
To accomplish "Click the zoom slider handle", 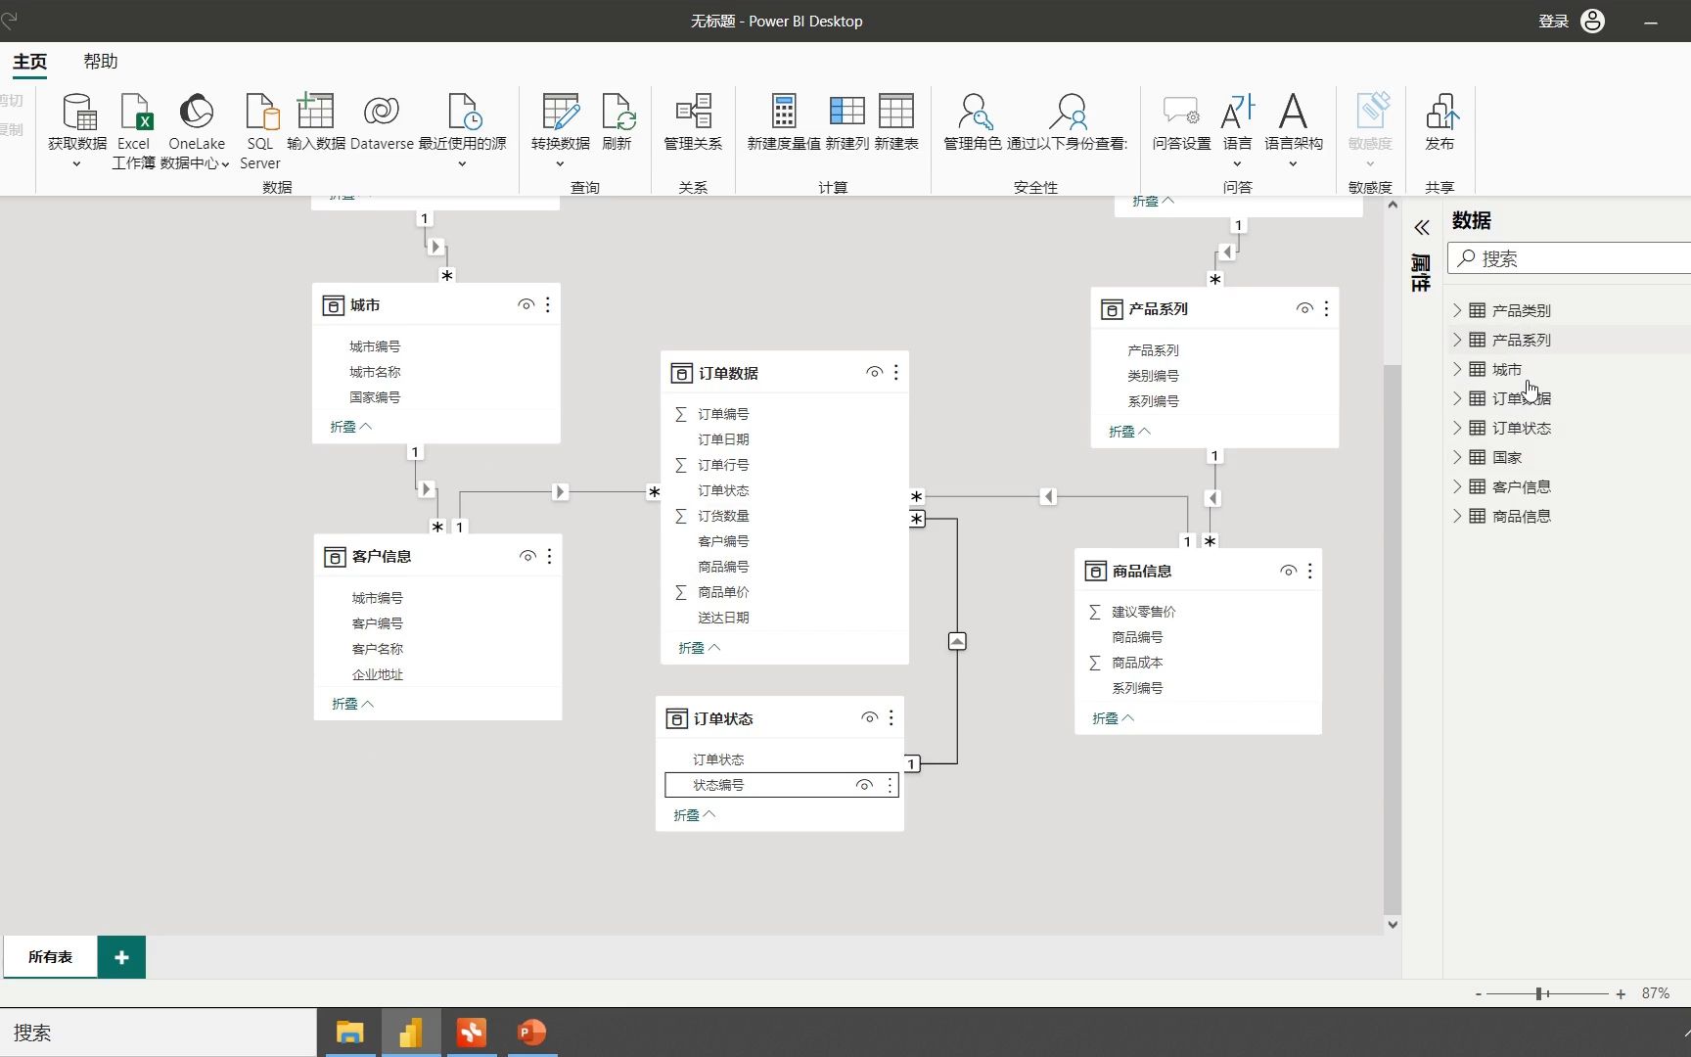I will click(x=1539, y=993).
